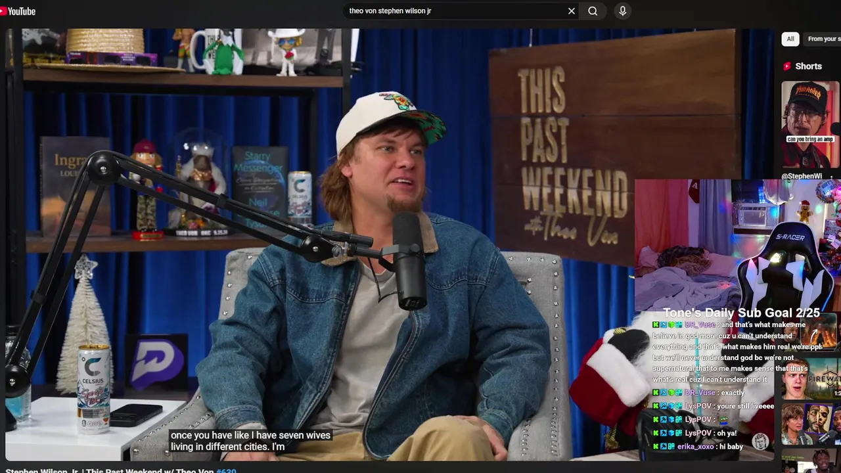This screenshot has width=841, height=473.
Task: Select the caption text 'seven wives'
Action: [305, 435]
